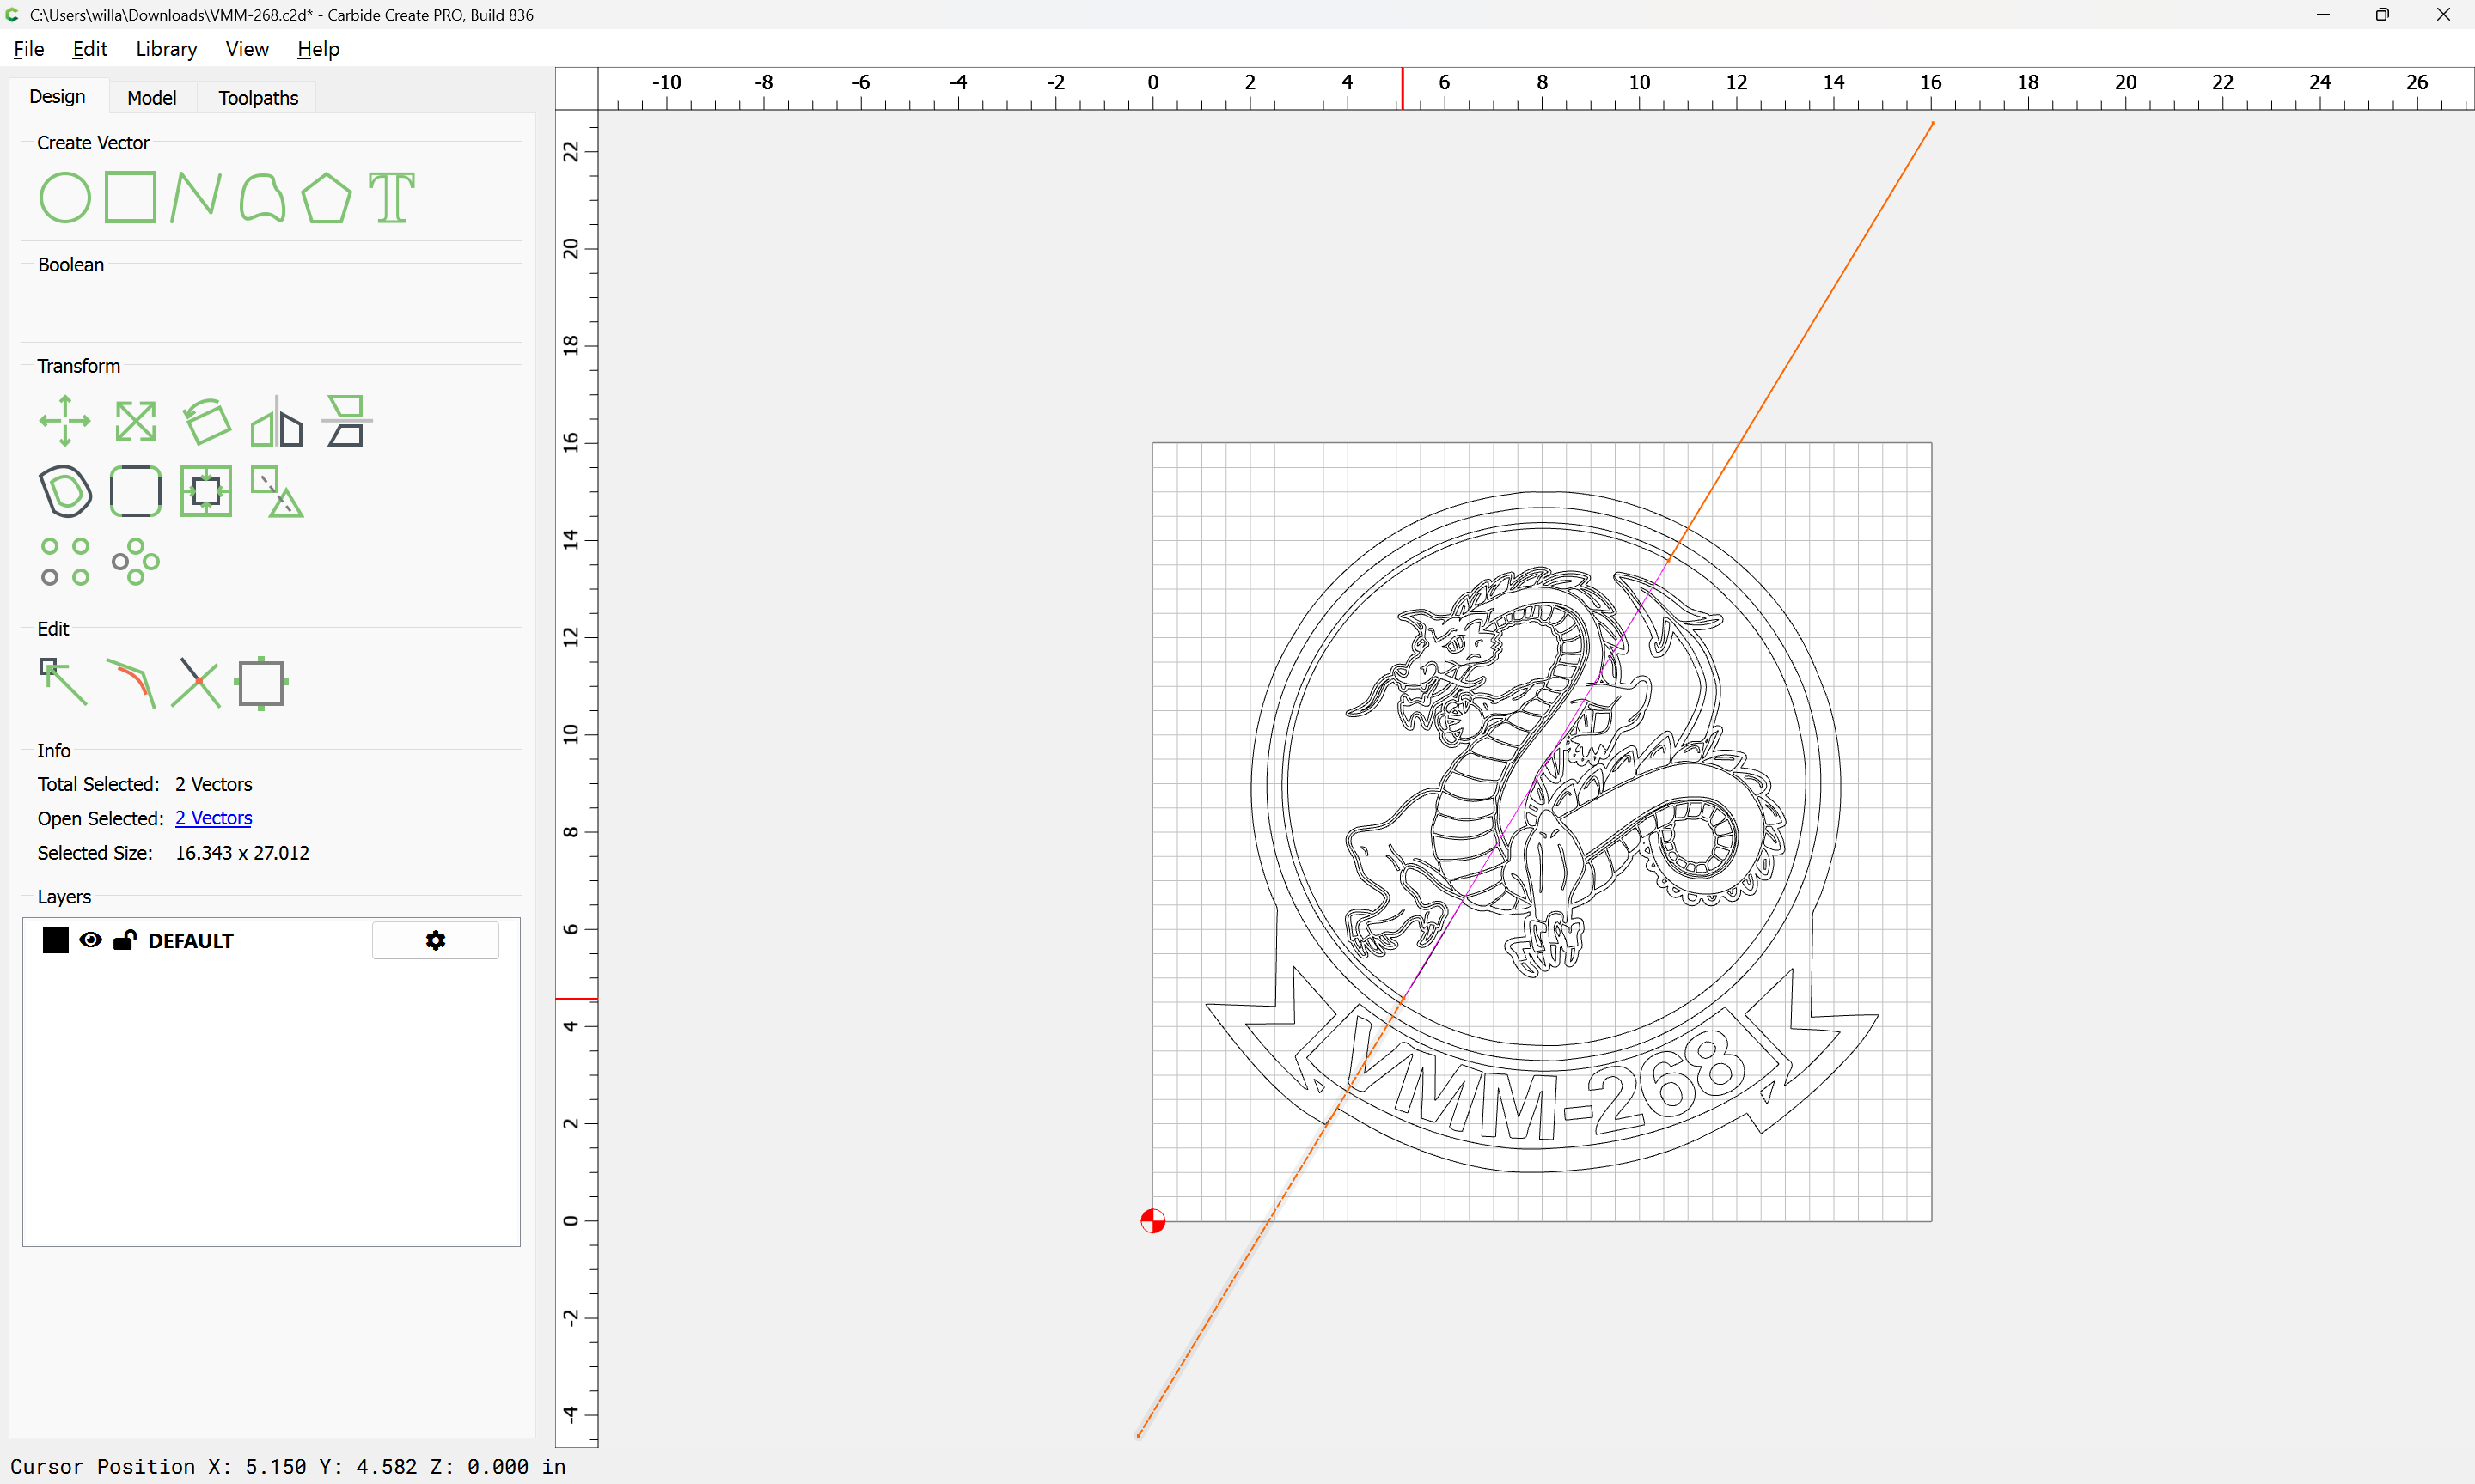Toggle the DEFAULT layer lock
Screen dimensions: 2475x1484
pos(125,940)
